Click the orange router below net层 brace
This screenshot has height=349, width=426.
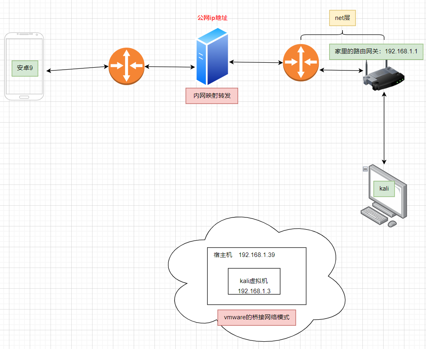coord(301,62)
